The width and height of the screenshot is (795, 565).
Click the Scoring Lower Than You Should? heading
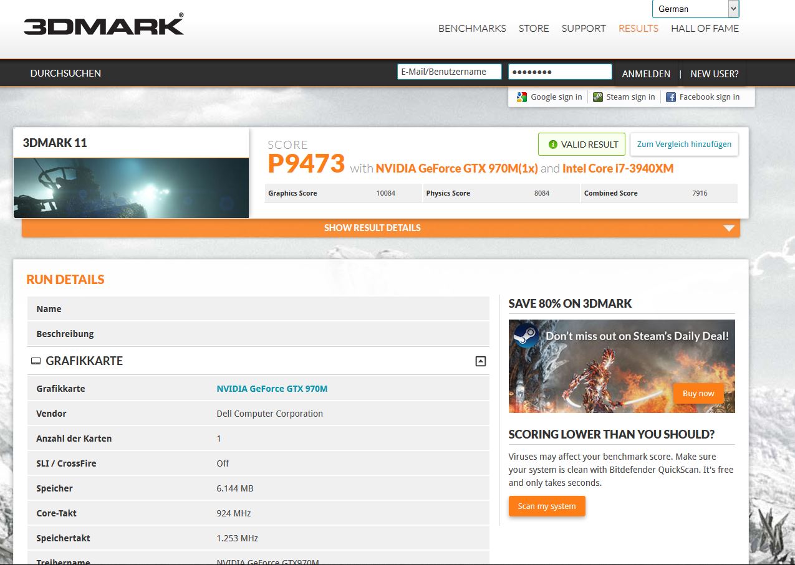(612, 435)
